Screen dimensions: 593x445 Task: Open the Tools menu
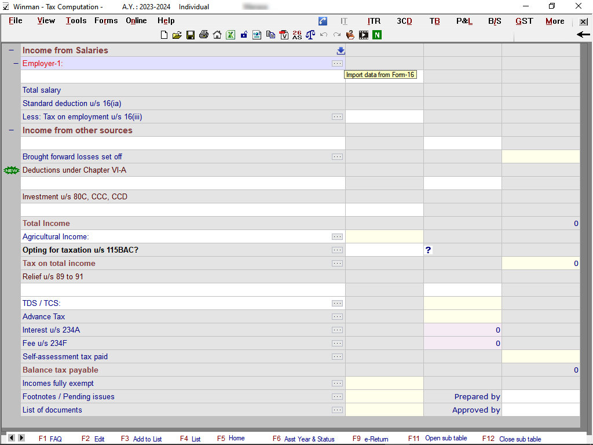point(76,21)
